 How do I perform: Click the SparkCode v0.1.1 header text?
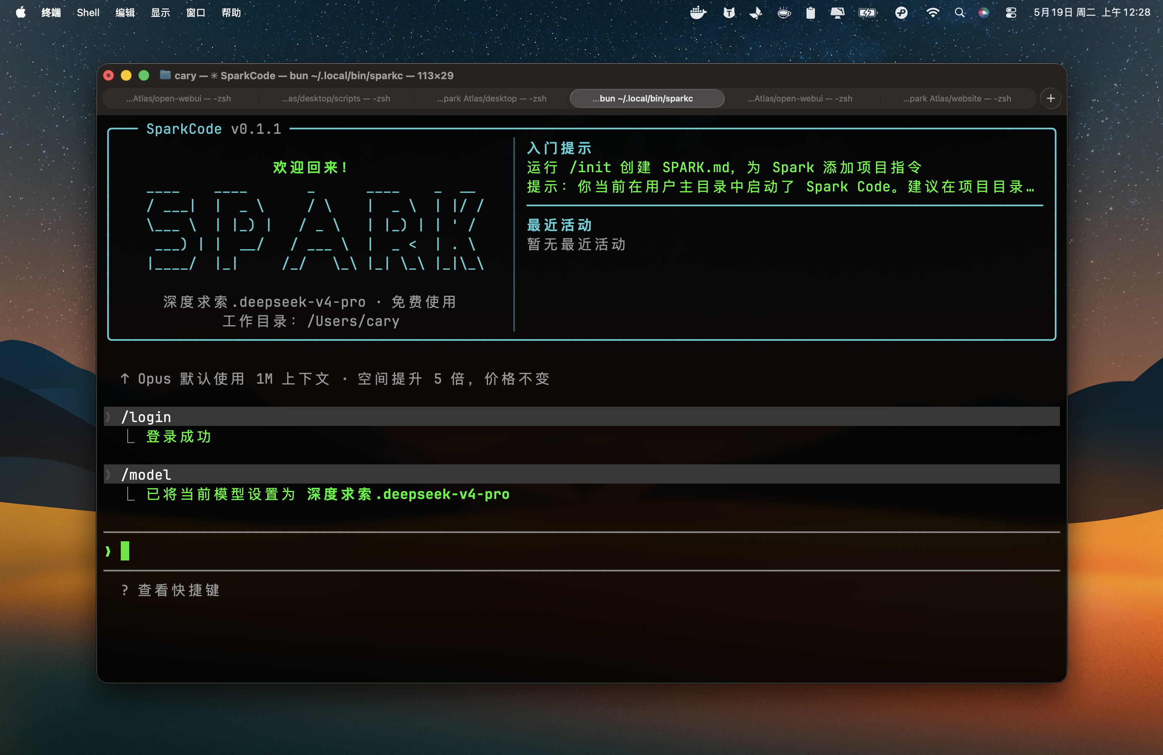pyautogui.click(x=213, y=129)
